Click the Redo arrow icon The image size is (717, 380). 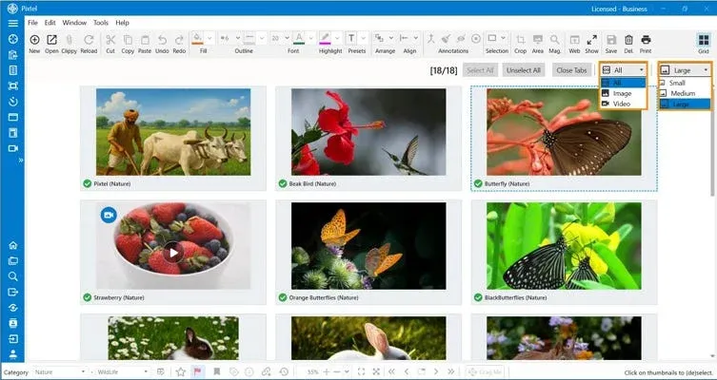(179, 40)
